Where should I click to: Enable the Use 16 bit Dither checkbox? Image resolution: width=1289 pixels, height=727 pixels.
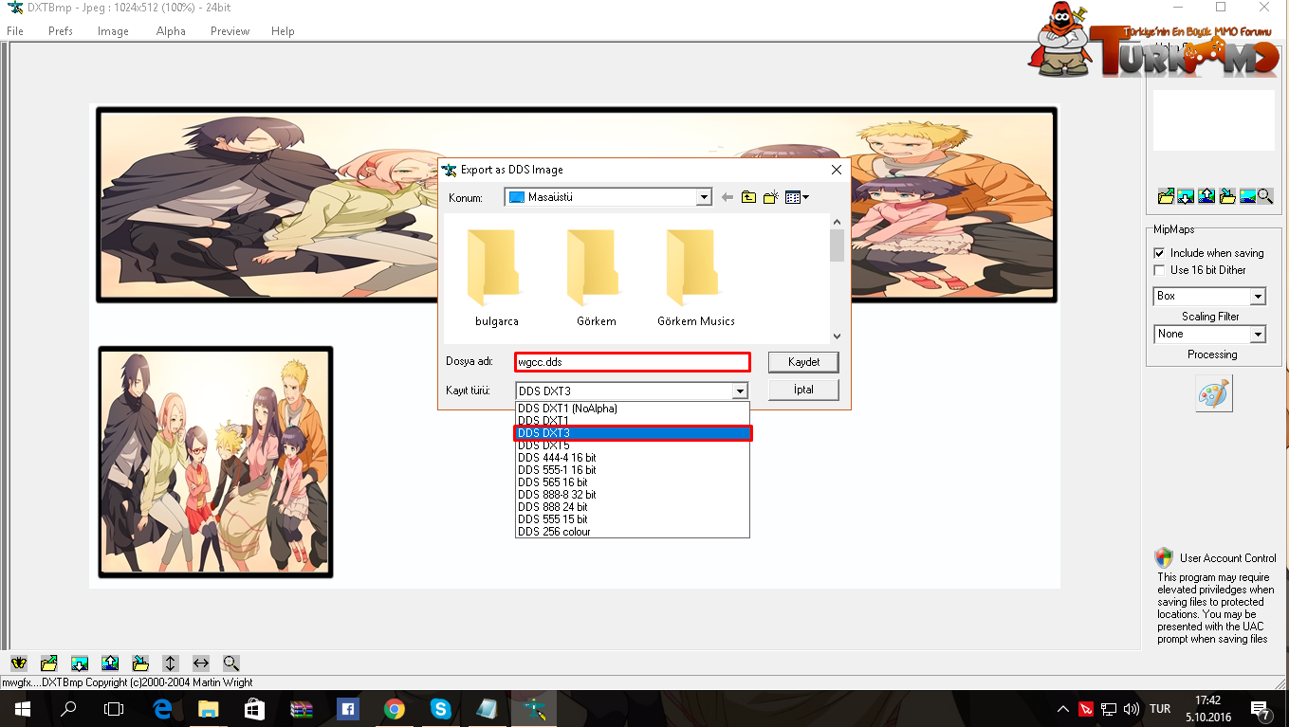[1159, 270]
